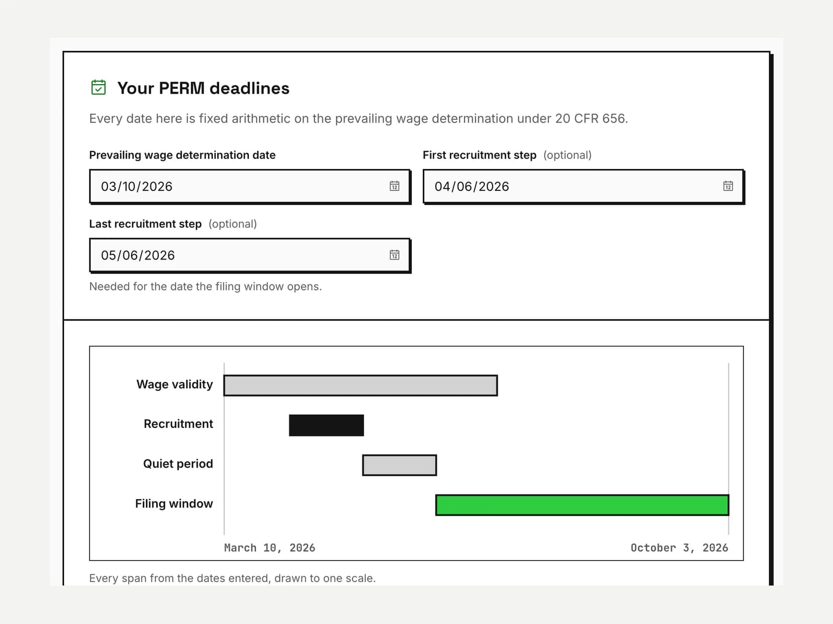Click the 'Quiet period' row label
This screenshot has width=833, height=624.
[x=178, y=463]
